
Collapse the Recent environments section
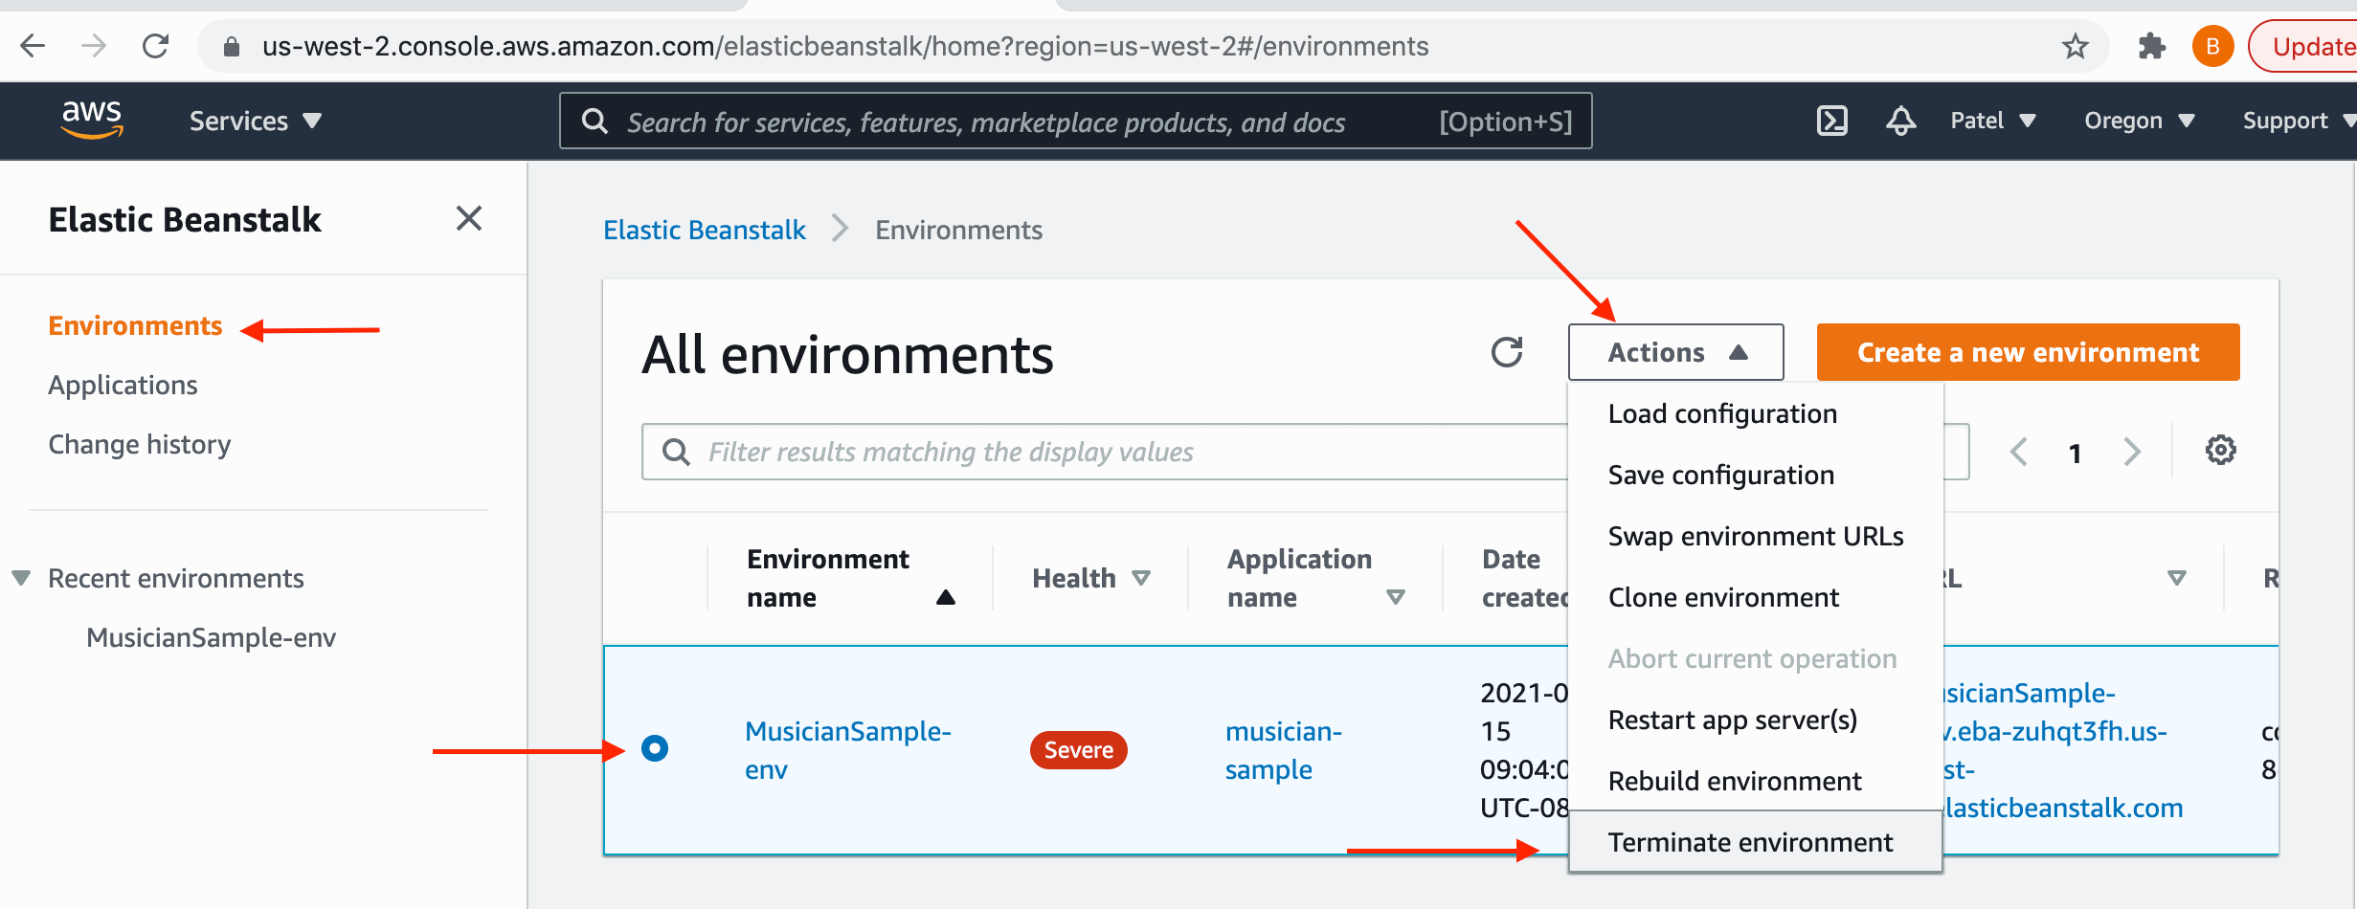point(21,578)
